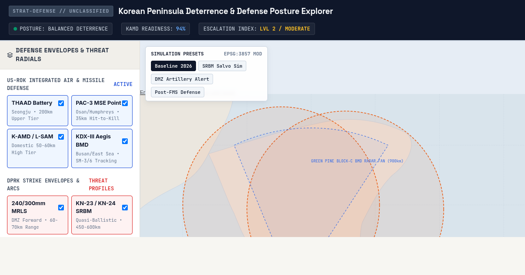Click the EPSG:3857 MOD label
Viewport: 525px width, 275px height.
pos(243,54)
